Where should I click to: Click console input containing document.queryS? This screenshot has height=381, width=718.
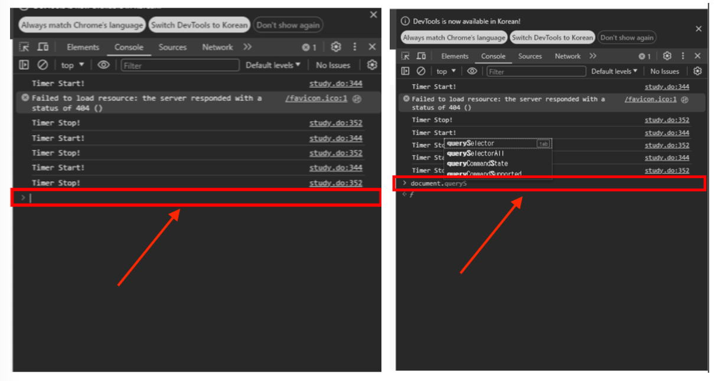pos(550,183)
